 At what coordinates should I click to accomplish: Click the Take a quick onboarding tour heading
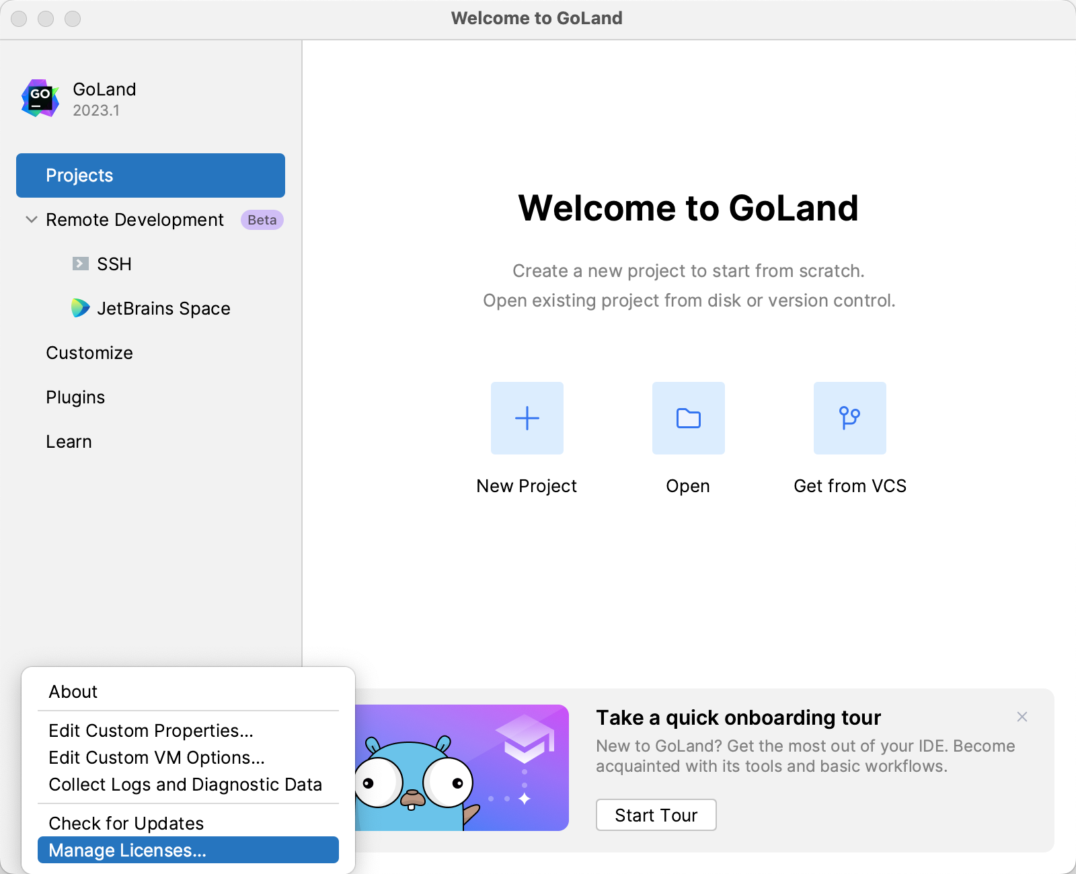pos(738,717)
